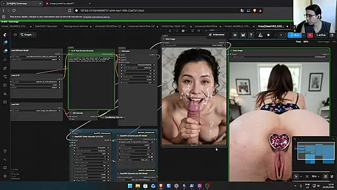Click the W icon in the top toolbar

click(x=243, y=35)
